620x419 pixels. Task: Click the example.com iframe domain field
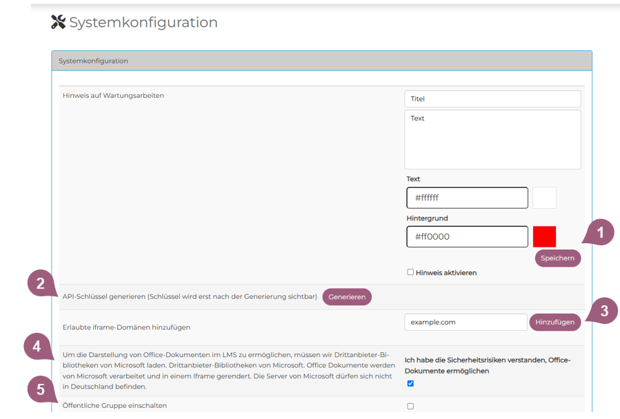466,322
